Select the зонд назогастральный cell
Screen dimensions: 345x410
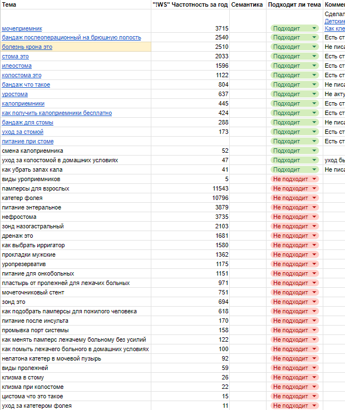(x=76, y=226)
